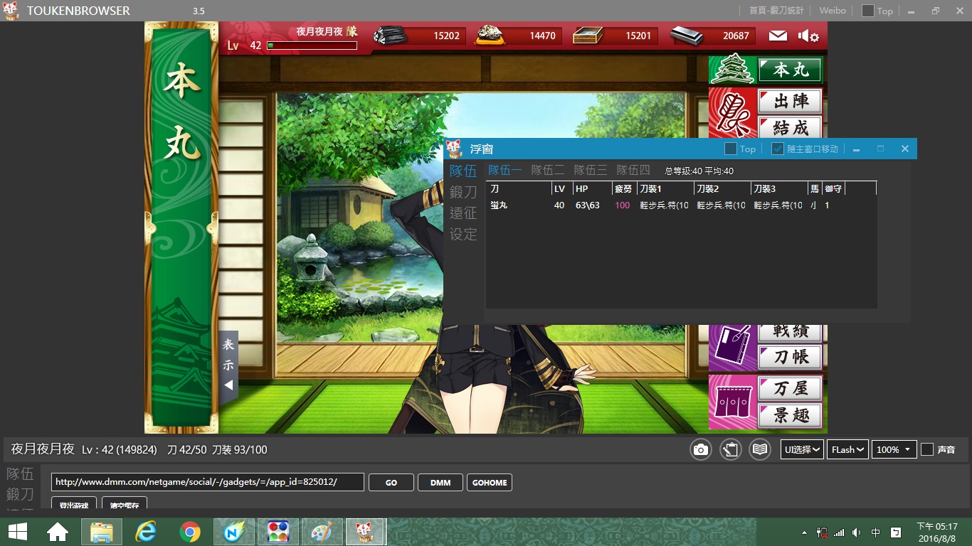
Task: Open Windows Start menu
Action: 18,532
